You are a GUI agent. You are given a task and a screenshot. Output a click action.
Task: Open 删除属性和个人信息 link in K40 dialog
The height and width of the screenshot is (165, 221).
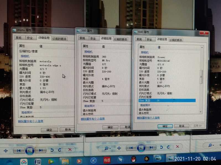tap(148, 118)
